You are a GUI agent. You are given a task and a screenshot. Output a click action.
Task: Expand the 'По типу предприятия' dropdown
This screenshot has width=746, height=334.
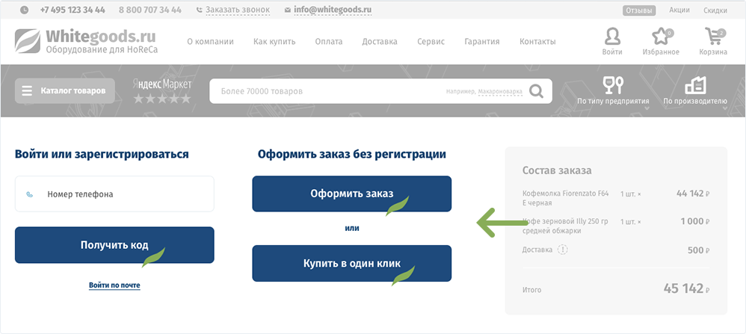coord(613,91)
